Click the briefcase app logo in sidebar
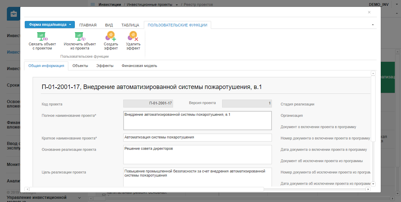Screen dimensions: 401x202 click(x=13, y=14)
